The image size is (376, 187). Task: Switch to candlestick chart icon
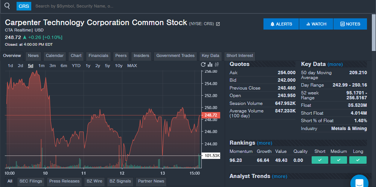[217, 64]
